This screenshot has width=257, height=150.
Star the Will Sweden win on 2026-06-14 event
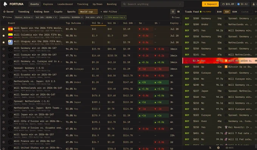(4, 96)
